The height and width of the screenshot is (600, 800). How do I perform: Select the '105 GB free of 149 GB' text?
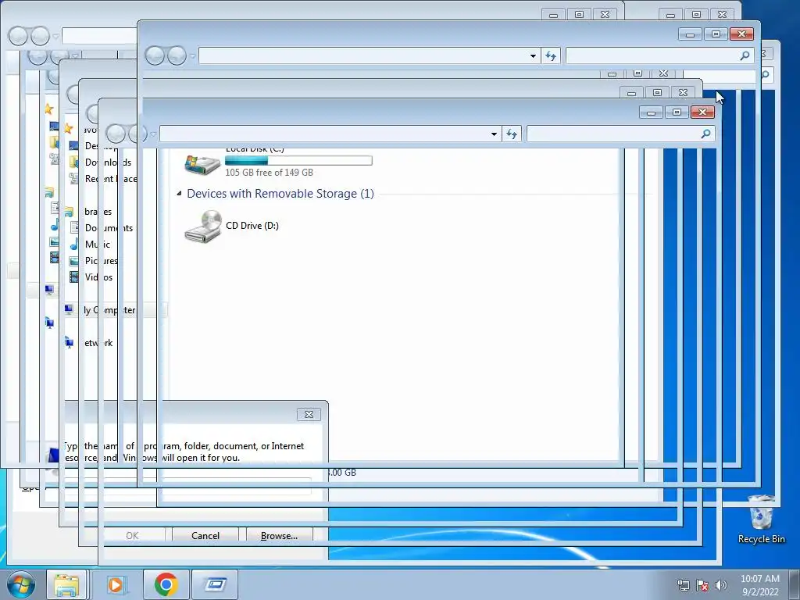click(x=269, y=173)
